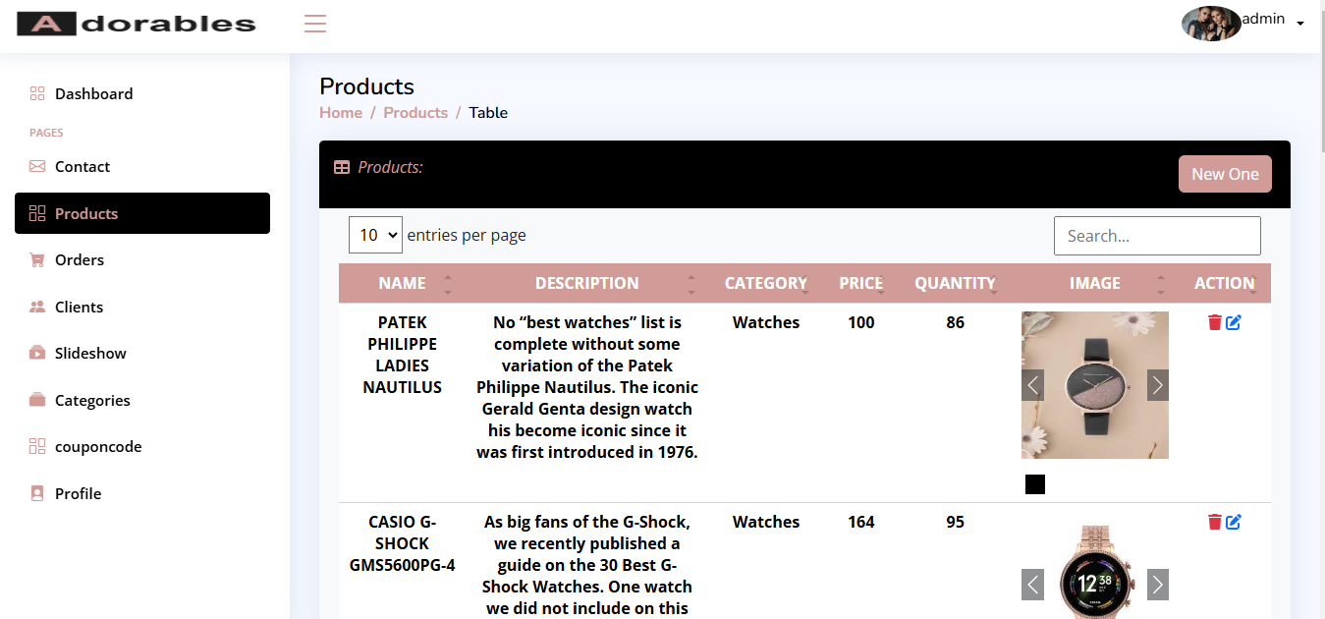
Task: Click edit icon for Casio G-Shock row
Action: [x=1234, y=522]
